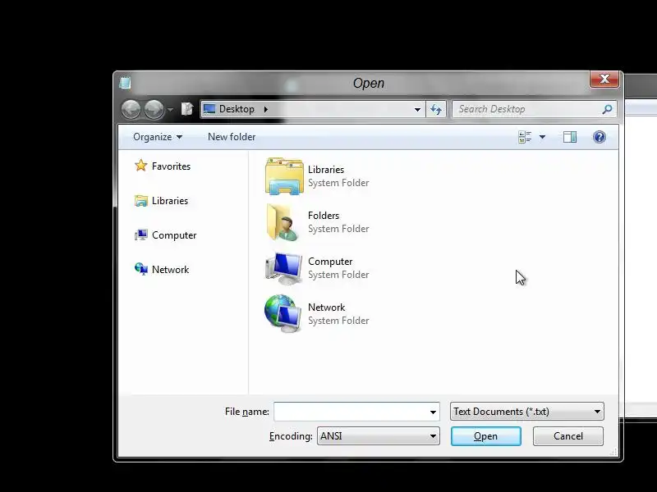
Task: Click into the File name text box
Action: (351, 412)
